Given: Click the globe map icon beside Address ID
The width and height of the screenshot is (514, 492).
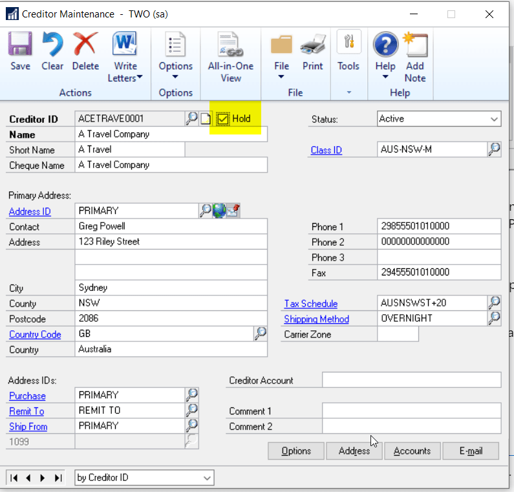Looking at the screenshot, I should point(219,211).
